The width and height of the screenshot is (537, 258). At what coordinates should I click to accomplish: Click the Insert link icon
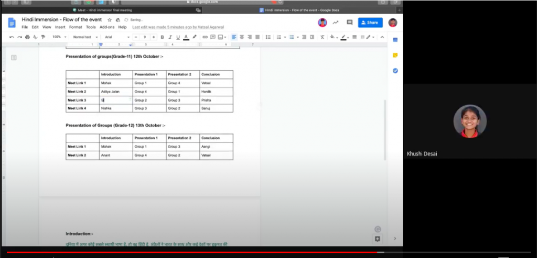205,37
